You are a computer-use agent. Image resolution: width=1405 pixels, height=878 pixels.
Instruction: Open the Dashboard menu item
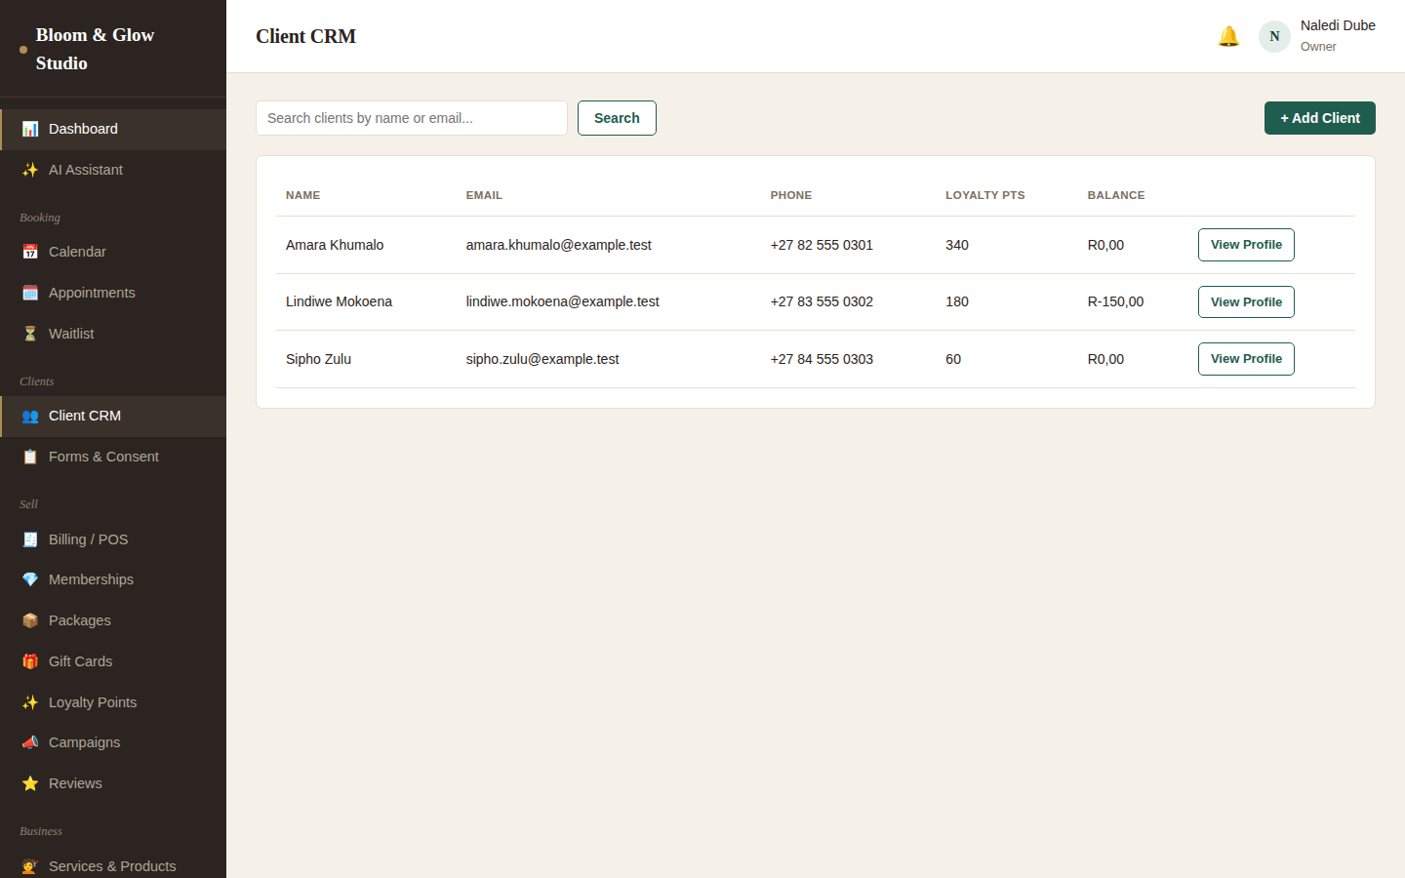(113, 129)
